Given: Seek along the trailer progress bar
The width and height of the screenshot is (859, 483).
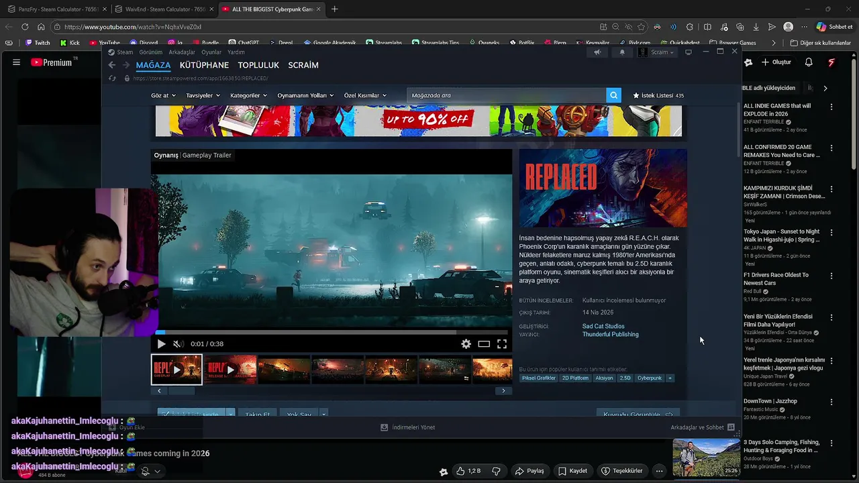Looking at the screenshot, I should (x=332, y=332).
